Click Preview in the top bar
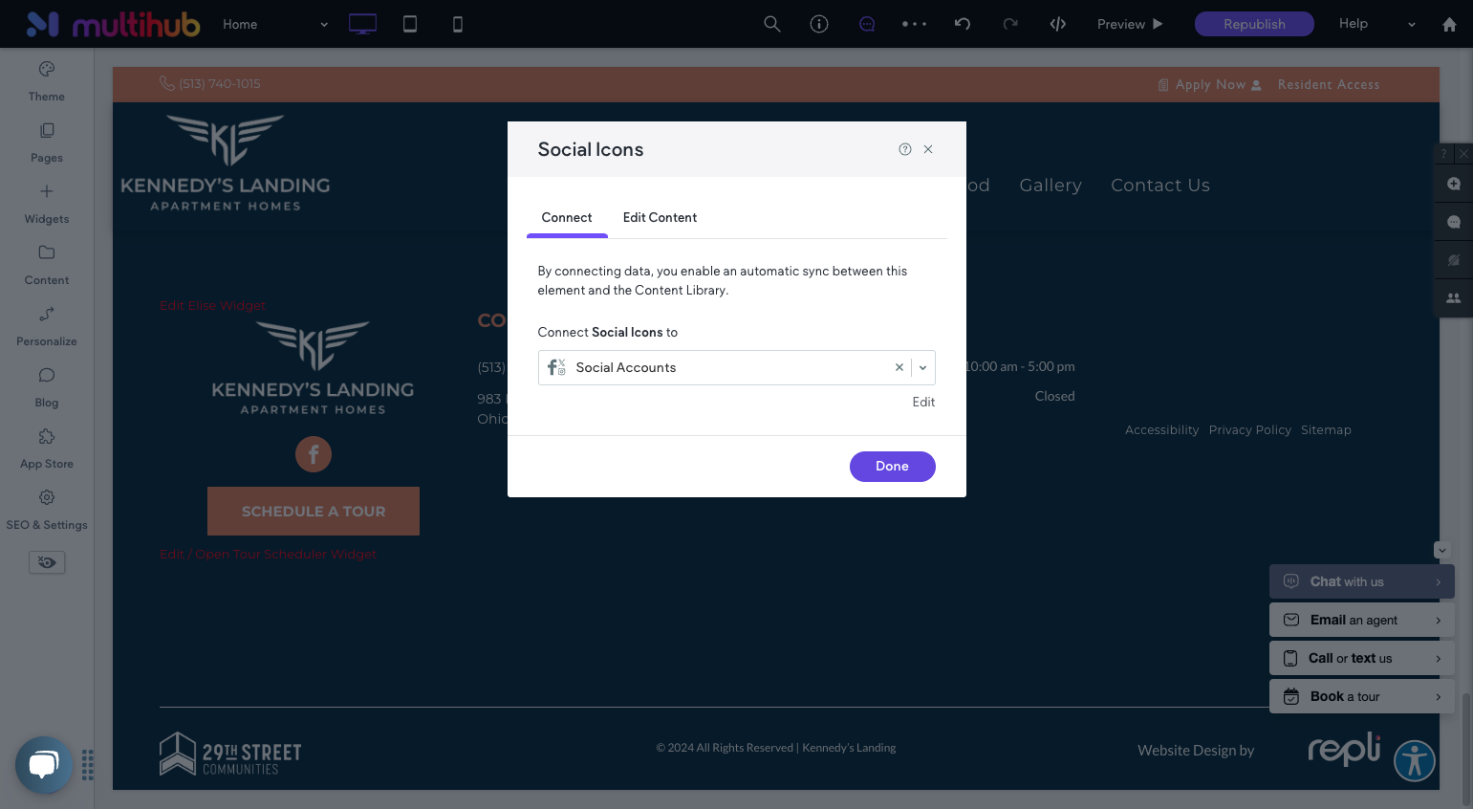 click(x=1130, y=24)
